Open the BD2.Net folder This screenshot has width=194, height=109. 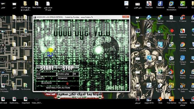click(25, 6)
